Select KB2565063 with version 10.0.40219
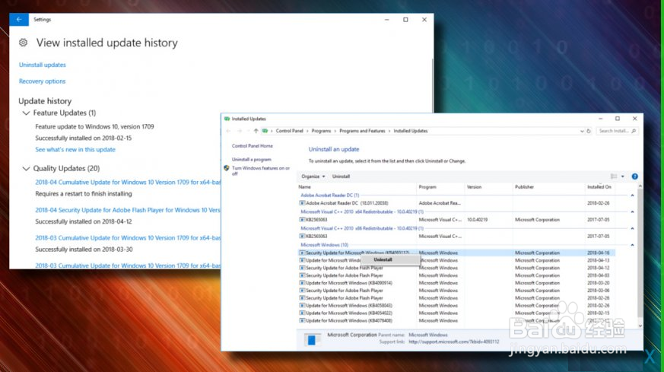 click(456, 220)
